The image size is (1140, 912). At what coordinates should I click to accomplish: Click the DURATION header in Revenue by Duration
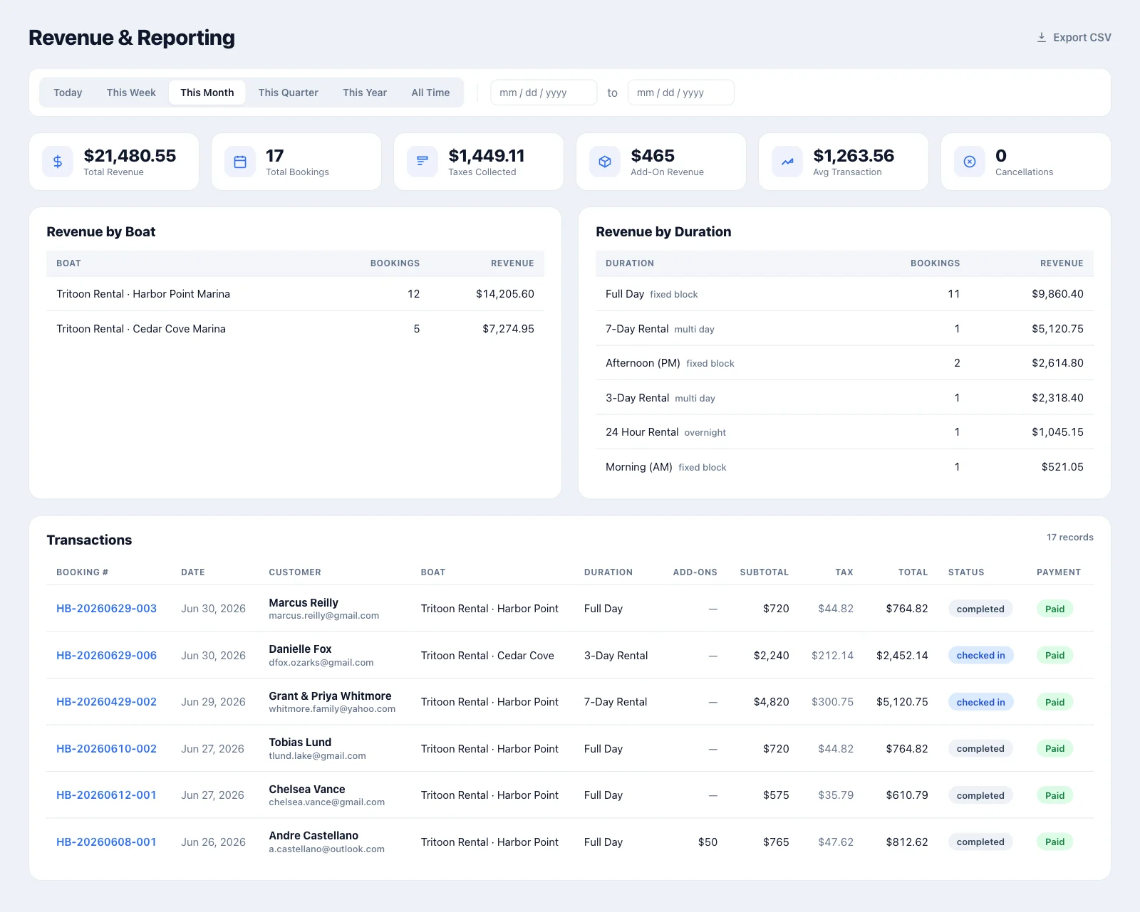630,263
